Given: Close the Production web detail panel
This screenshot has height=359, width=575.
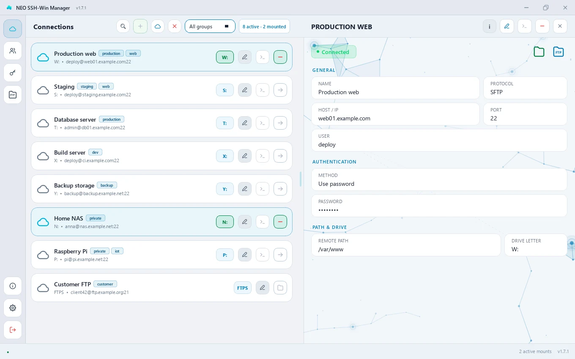Looking at the screenshot, I should coord(560,26).
